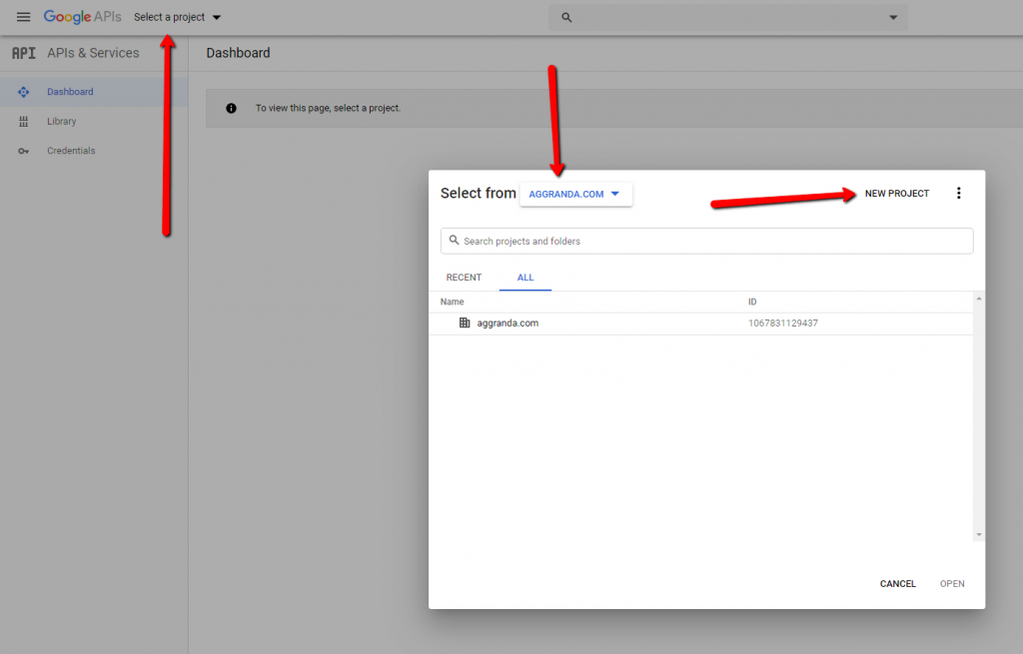The image size is (1023, 654).
Task: Open the top search bar dropdown arrow
Action: [x=891, y=16]
